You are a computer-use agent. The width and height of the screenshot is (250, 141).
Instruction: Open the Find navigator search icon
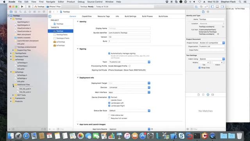[x=20, y=12]
